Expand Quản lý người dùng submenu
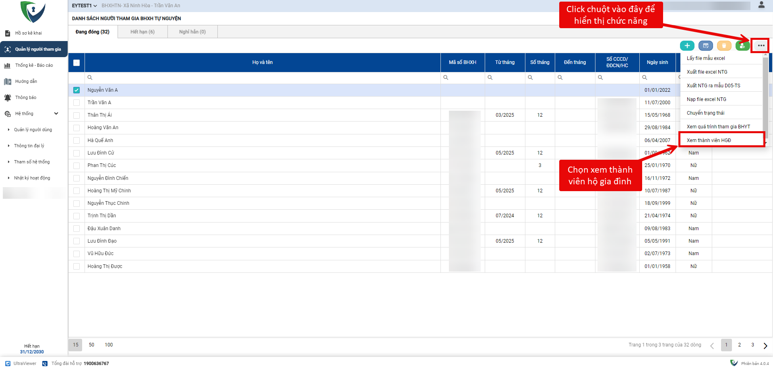 click(33, 130)
